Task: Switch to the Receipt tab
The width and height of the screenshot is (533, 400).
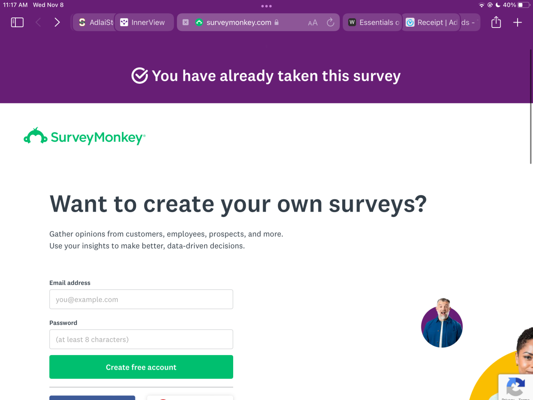Action: [433, 22]
